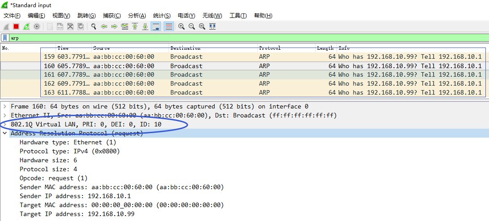Viewport: 489px width, 221px height.
Task: Collapse the Address Resolution Protocol section
Action: [4, 134]
